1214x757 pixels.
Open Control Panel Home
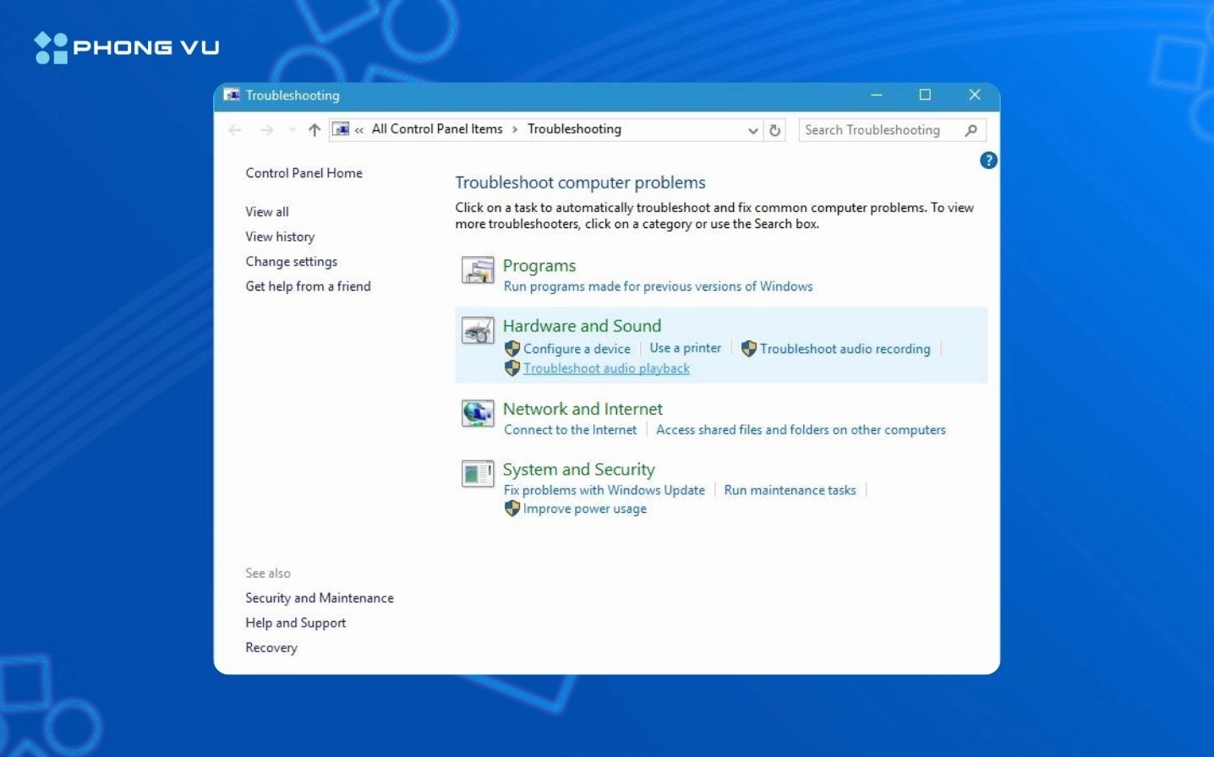(x=304, y=173)
